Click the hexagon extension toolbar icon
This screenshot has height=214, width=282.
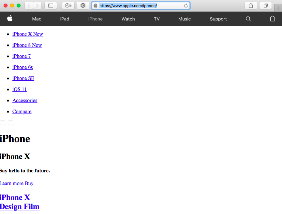click(83, 6)
